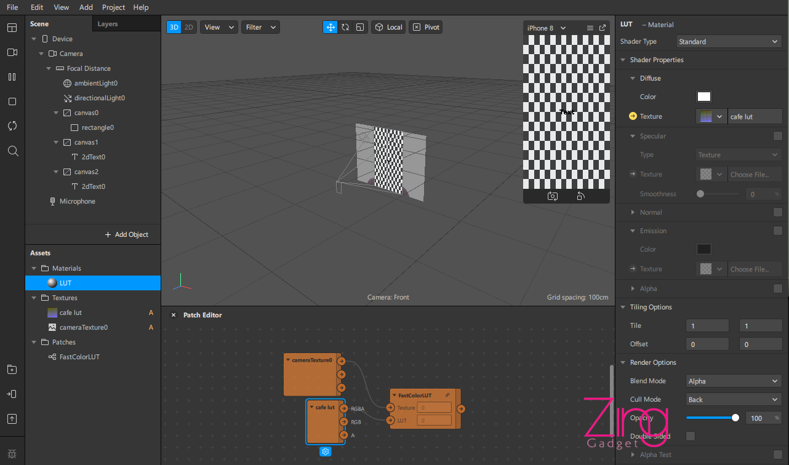Open the Help menu
This screenshot has height=465, width=789.
pyautogui.click(x=141, y=7)
